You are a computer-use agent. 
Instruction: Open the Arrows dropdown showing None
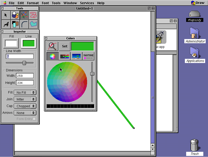(25, 113)
